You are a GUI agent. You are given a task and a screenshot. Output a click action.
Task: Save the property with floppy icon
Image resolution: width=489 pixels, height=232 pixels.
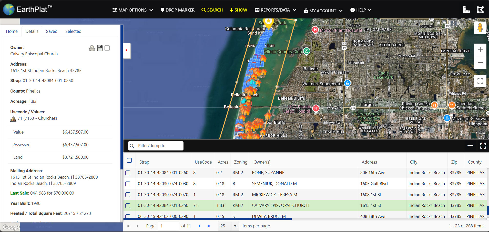click(100, 48)
